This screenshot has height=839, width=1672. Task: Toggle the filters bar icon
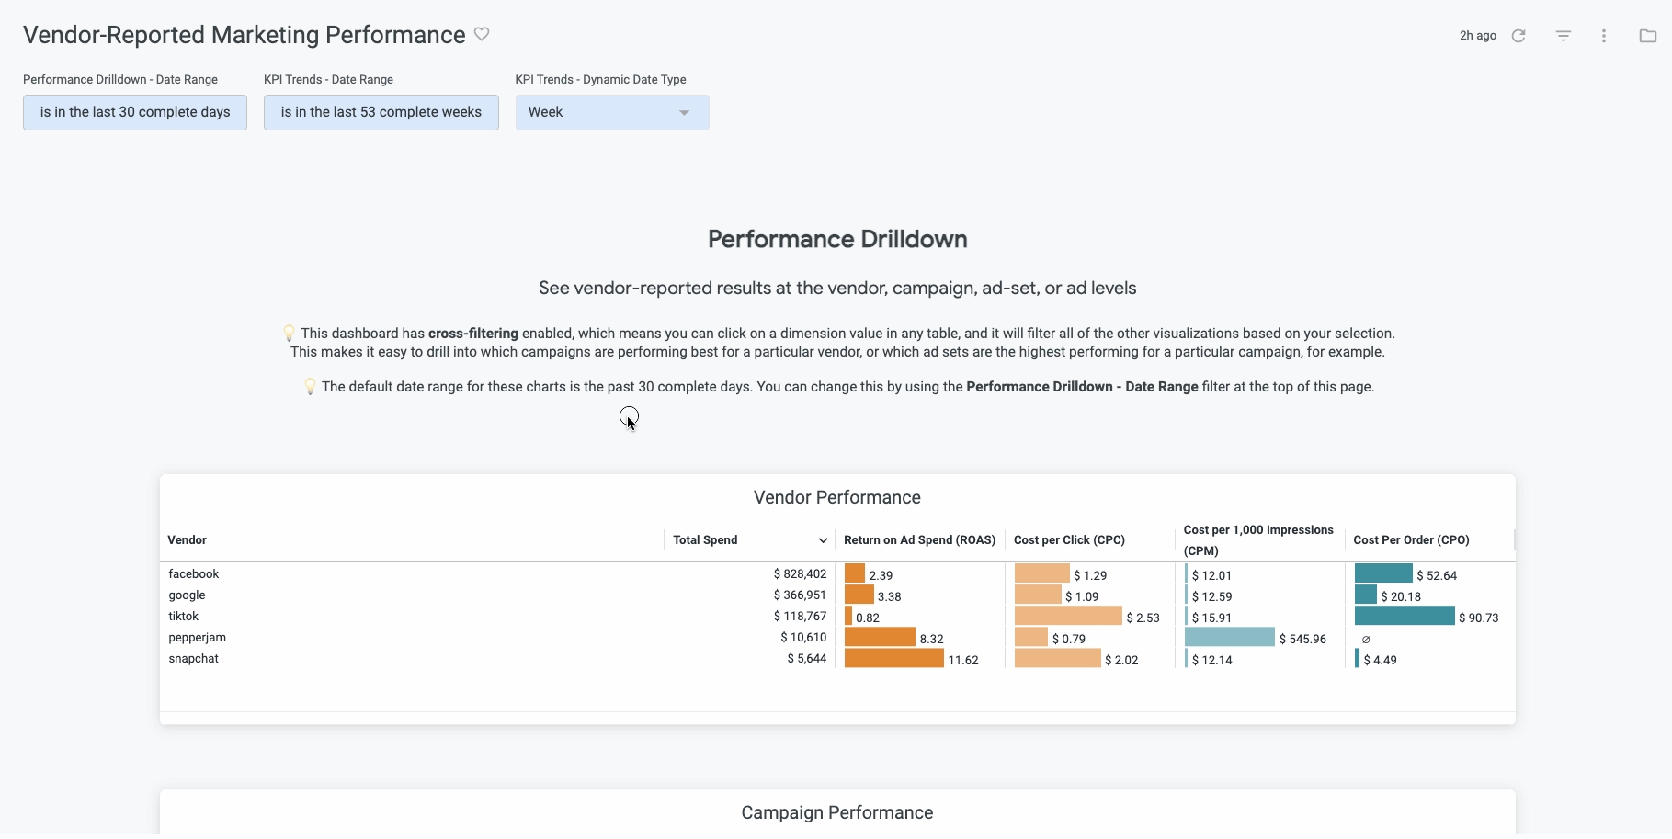[x=1563, y=36]
